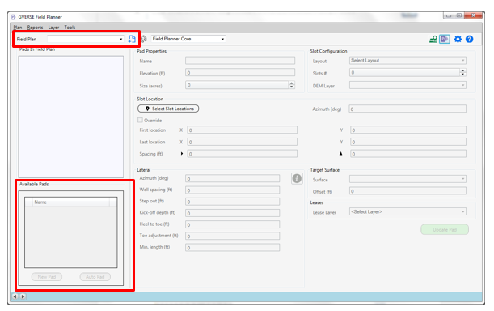The image size is (494, 311).
Task: Toggle the purple panel view toolbar icon
Action: (x=445, y=39)
